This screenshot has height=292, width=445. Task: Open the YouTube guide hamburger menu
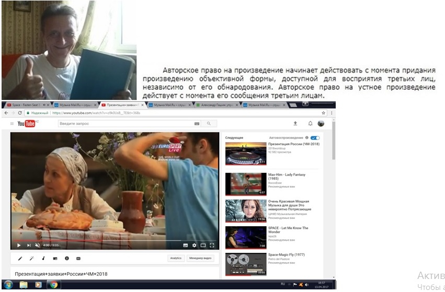pyautogui.click(x=12, y=124)
